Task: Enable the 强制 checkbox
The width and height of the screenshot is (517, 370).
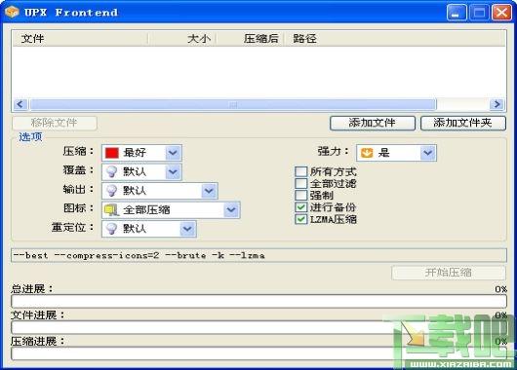Action: coord(300,195)
